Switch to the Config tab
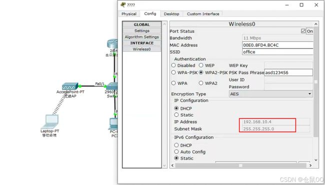This screenshot has width=325, height=185. 150,13
